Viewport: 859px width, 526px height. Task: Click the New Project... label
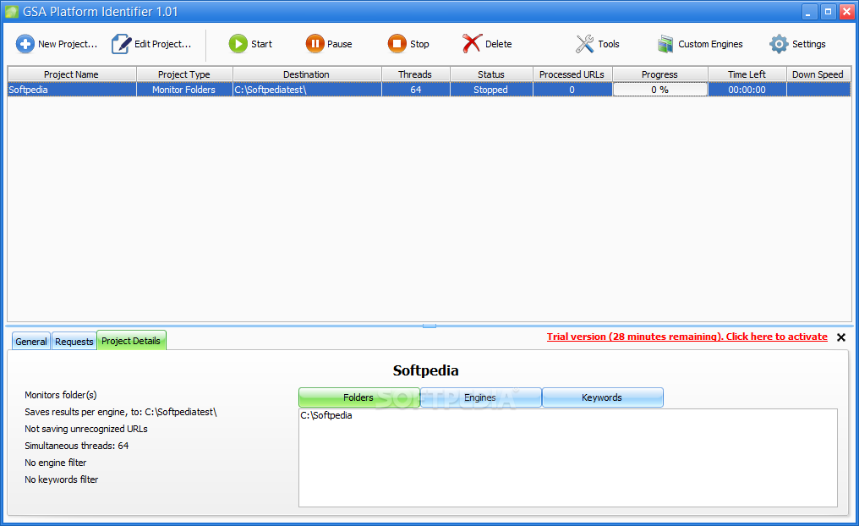[x=68, y=44]
